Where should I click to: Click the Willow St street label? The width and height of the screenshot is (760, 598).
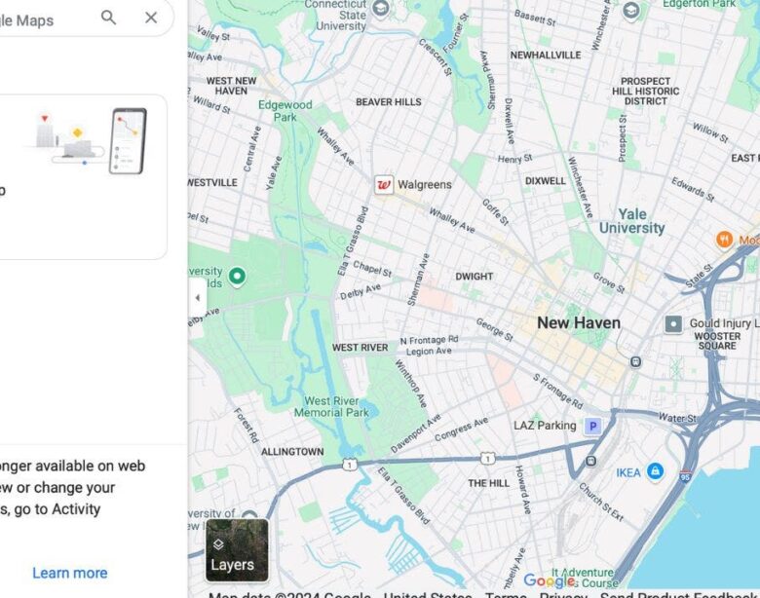[x=710, y=132]
